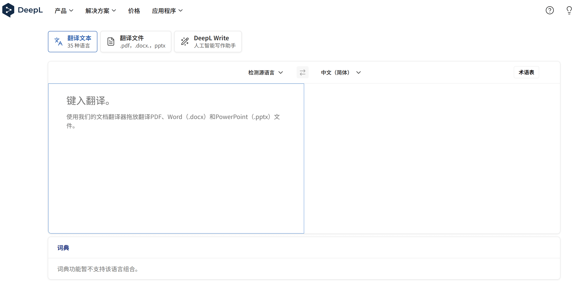Open the 检测源语言 source language selector
This screenshot has width=585, height=285.
[265, 72]
